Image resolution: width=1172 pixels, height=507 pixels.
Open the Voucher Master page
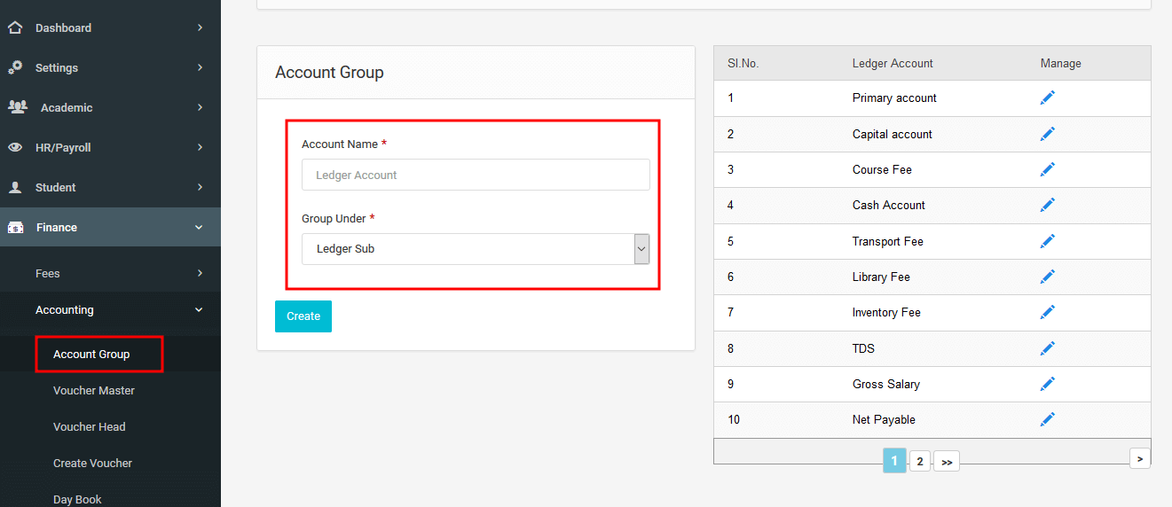pos(94,390)
